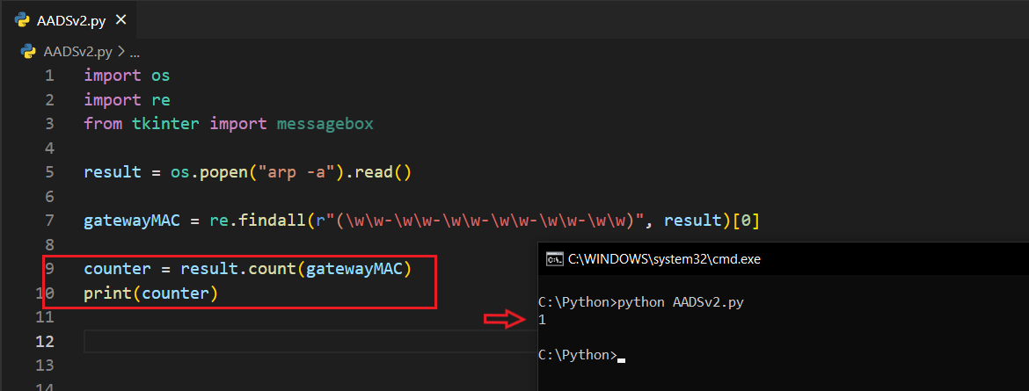Expand the breadcrumb ellipsis symbol list
Viewport: 1029px width, 391px height.
tap(135, 52)
